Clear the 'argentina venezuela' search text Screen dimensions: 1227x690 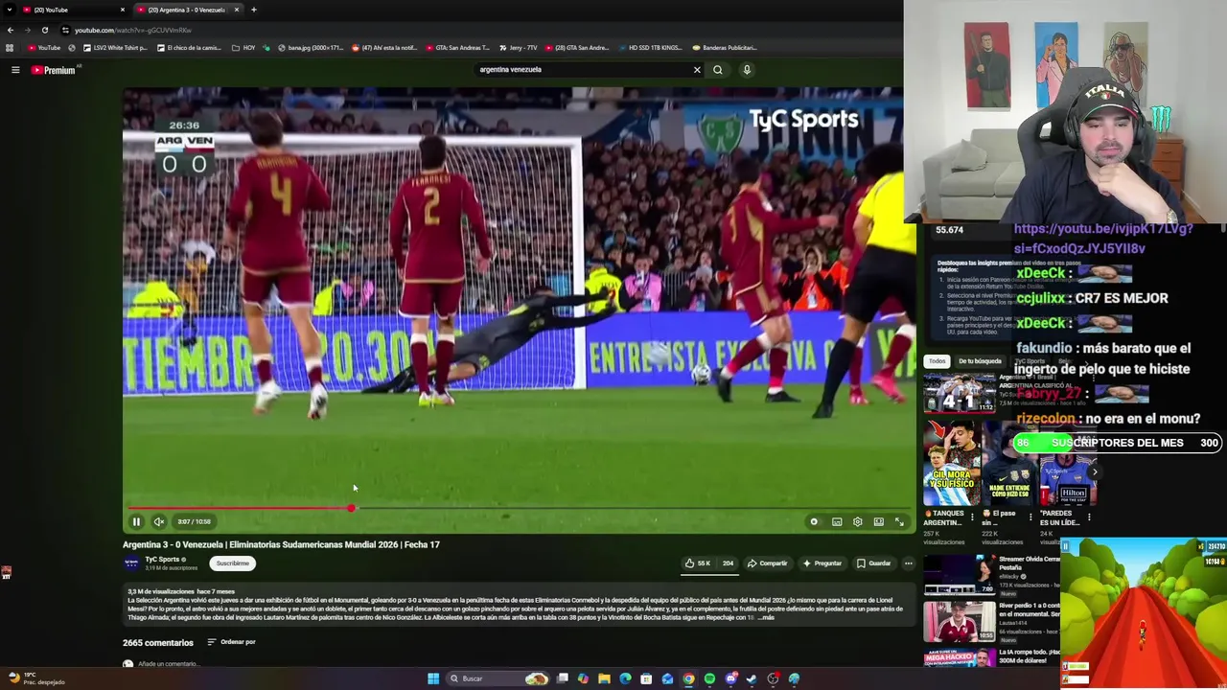[x=697, y=70]
